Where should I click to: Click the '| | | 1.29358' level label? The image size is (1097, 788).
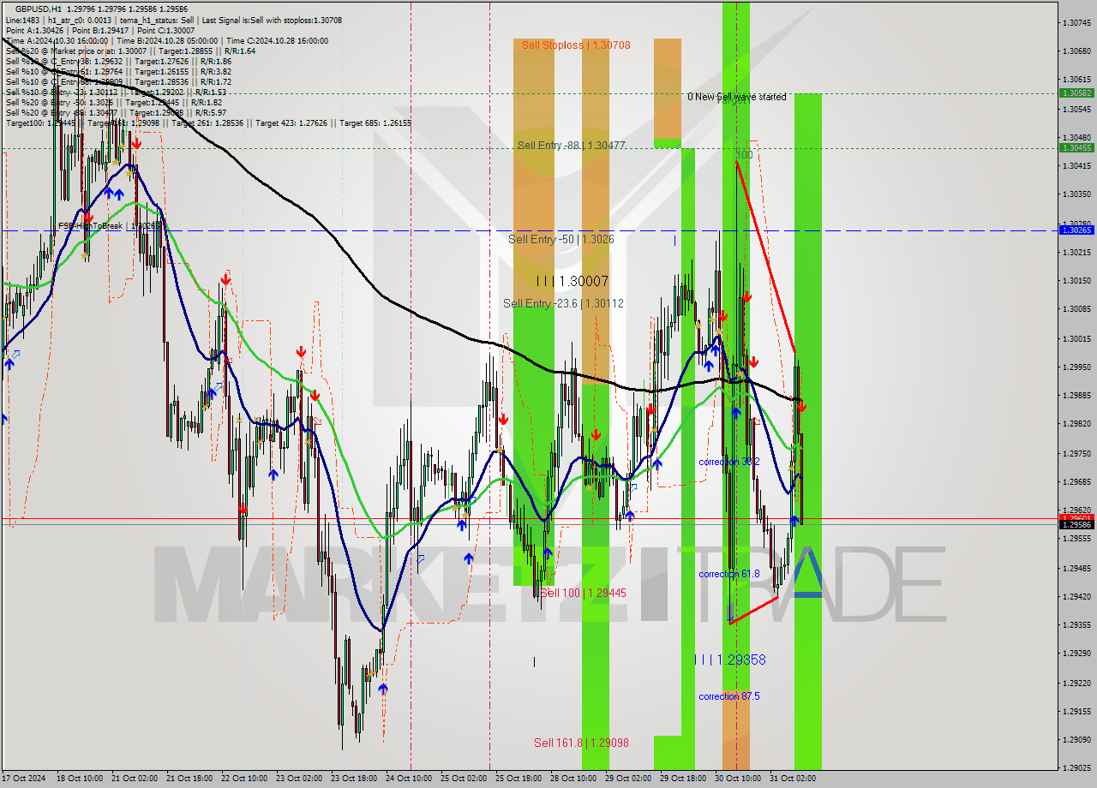[729, 660]
